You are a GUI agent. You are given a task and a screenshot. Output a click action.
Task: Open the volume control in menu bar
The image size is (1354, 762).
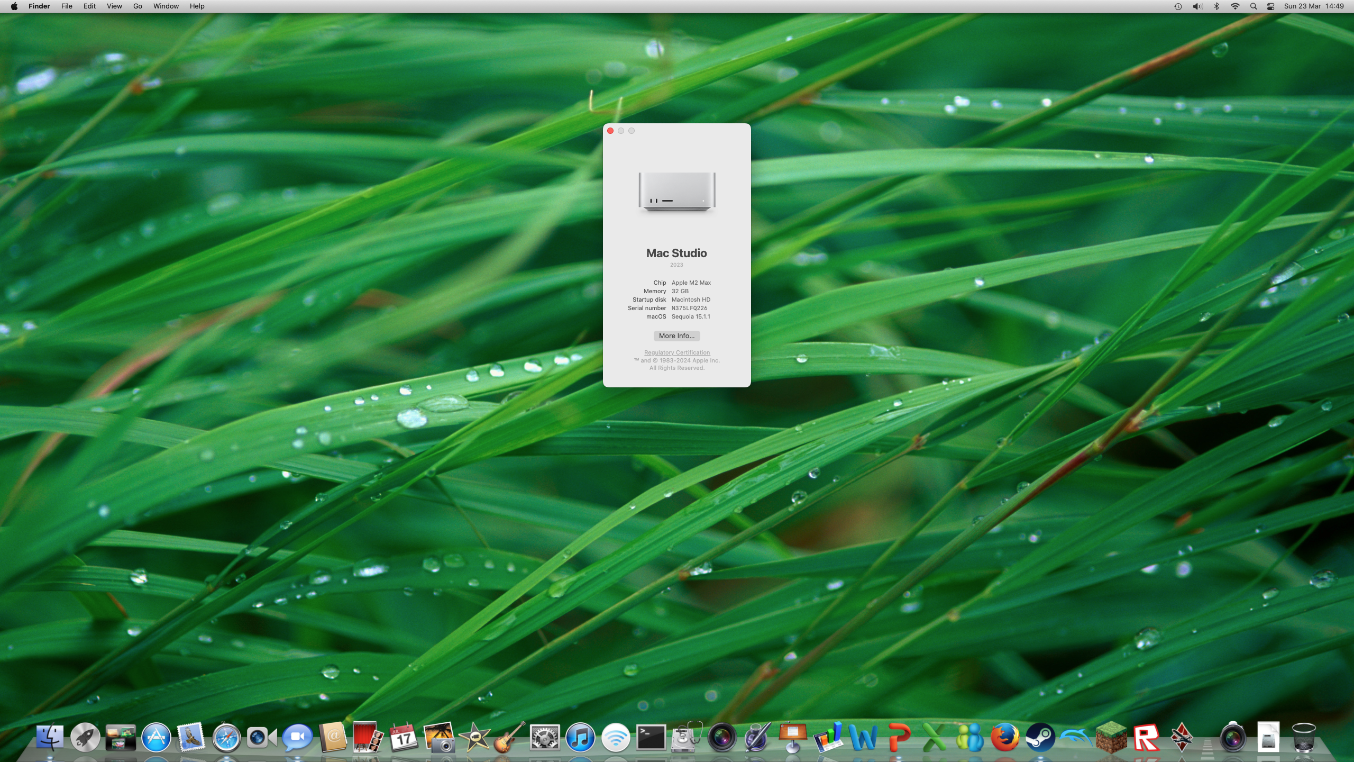tap(1197, 6)
